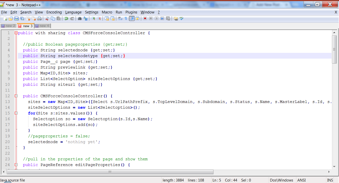Open the File menu
339x183 pixels.
point(4,12)
